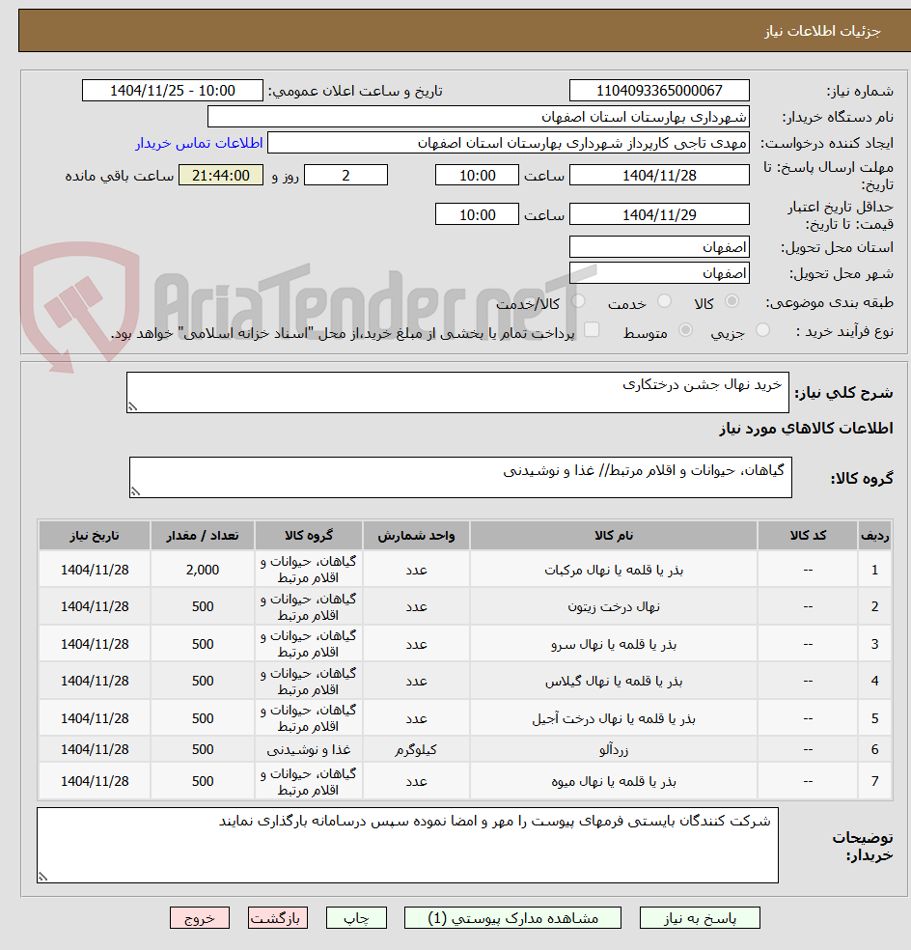911x950 pixels.
Task: Click the گروه کالا text area
Action: (460, 478)
